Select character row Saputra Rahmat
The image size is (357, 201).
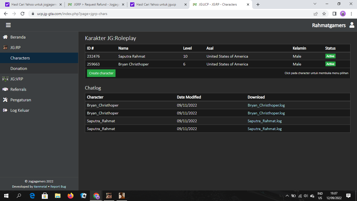[x=218, y=56]
